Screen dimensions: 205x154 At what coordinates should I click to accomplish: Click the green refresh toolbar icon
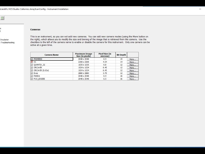click(x=2, y=18)
